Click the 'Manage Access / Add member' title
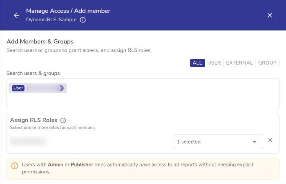 68,11
